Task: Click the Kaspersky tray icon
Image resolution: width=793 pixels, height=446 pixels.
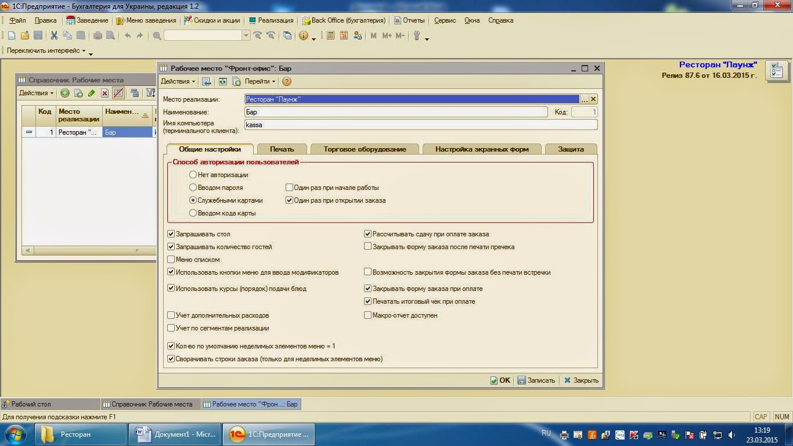Action: pyautogui.click(x=633, y=434)
